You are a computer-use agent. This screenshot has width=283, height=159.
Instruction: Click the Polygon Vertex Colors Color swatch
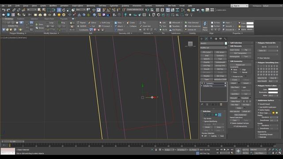click(273, 89)
